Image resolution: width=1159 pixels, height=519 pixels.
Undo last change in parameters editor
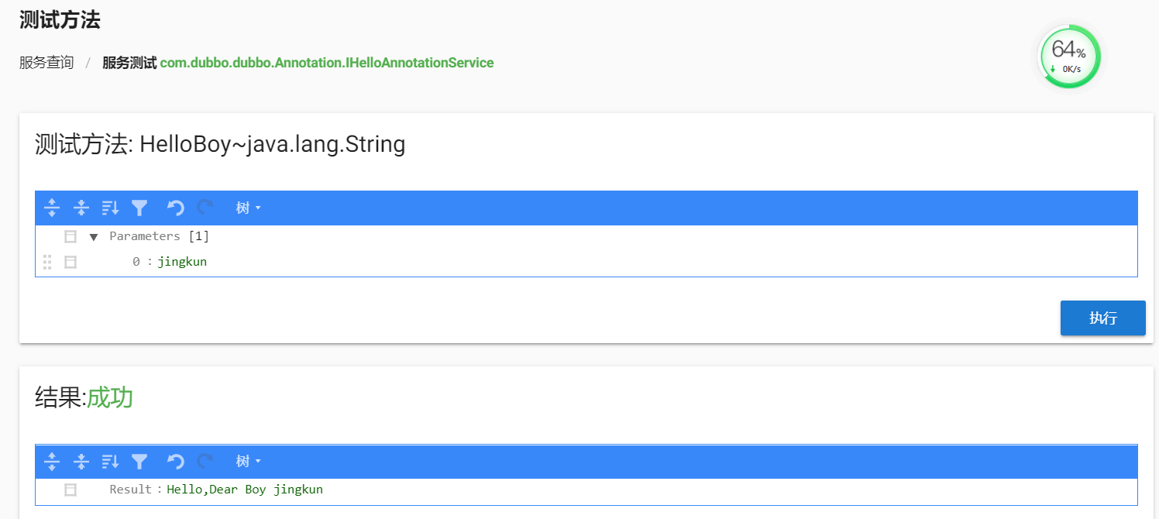pos(176,208)
